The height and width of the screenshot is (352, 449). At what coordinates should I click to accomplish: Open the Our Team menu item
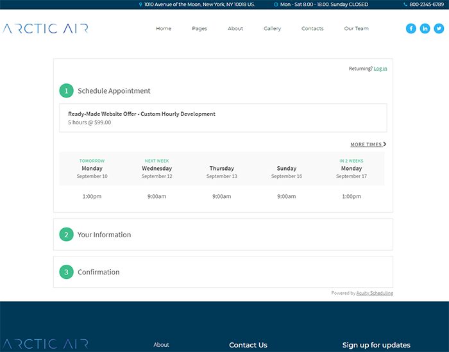pyautogui.click(x=356, y=28)
